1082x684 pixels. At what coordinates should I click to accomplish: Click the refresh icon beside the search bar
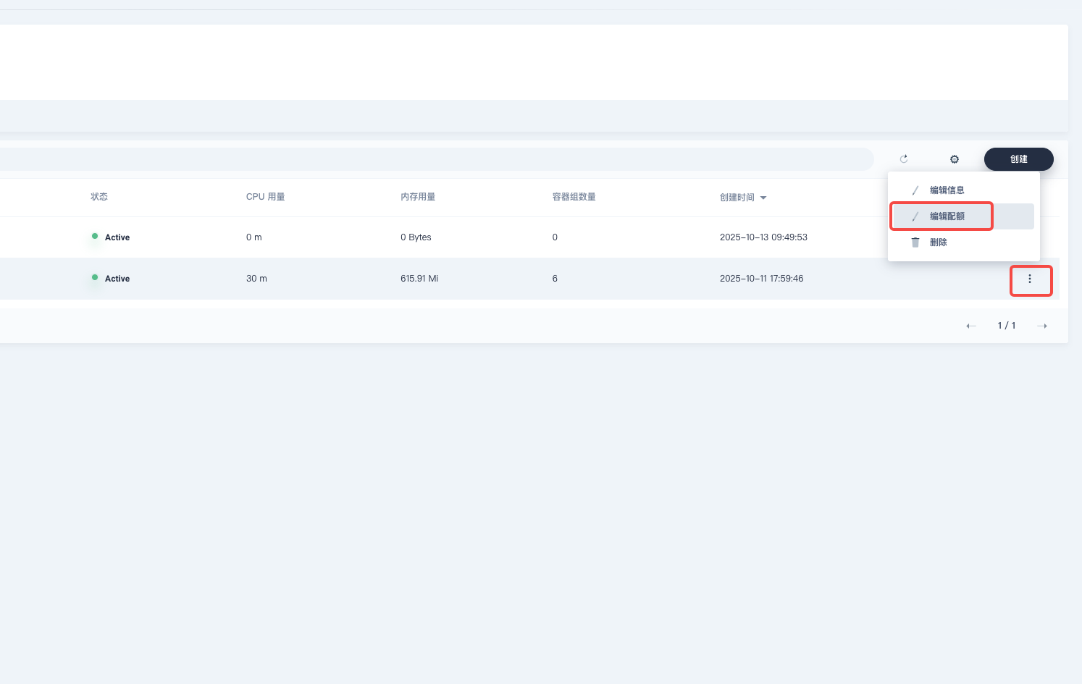[x=903, y=159]
